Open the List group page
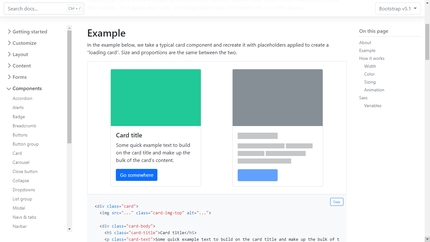430x242 pixels. click(22, 199)
